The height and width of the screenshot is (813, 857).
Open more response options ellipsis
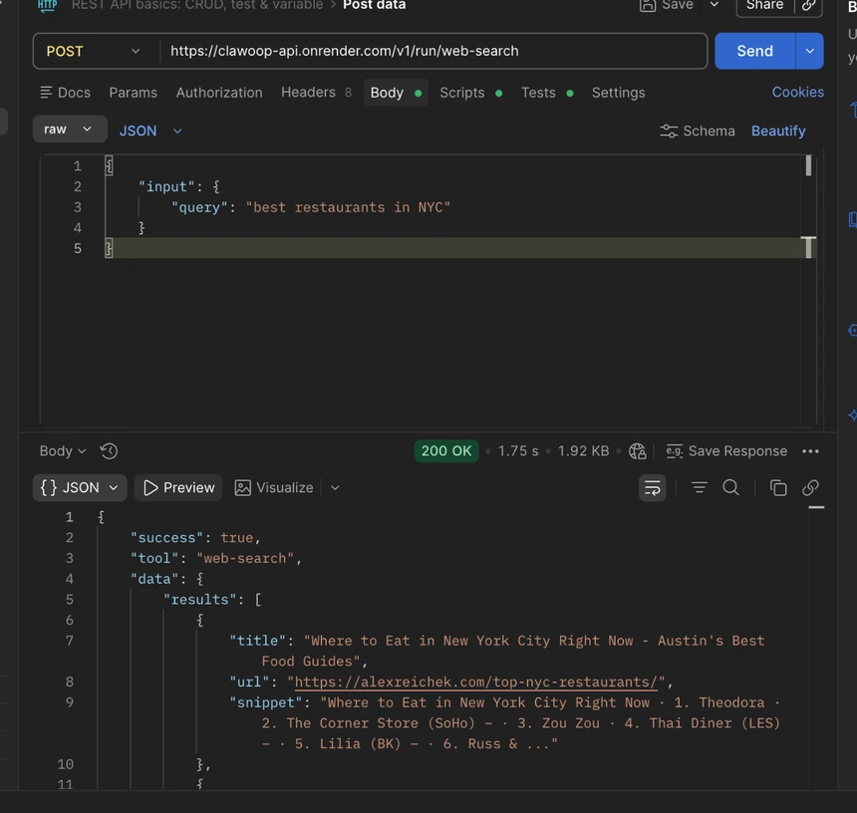coord(811,451)
